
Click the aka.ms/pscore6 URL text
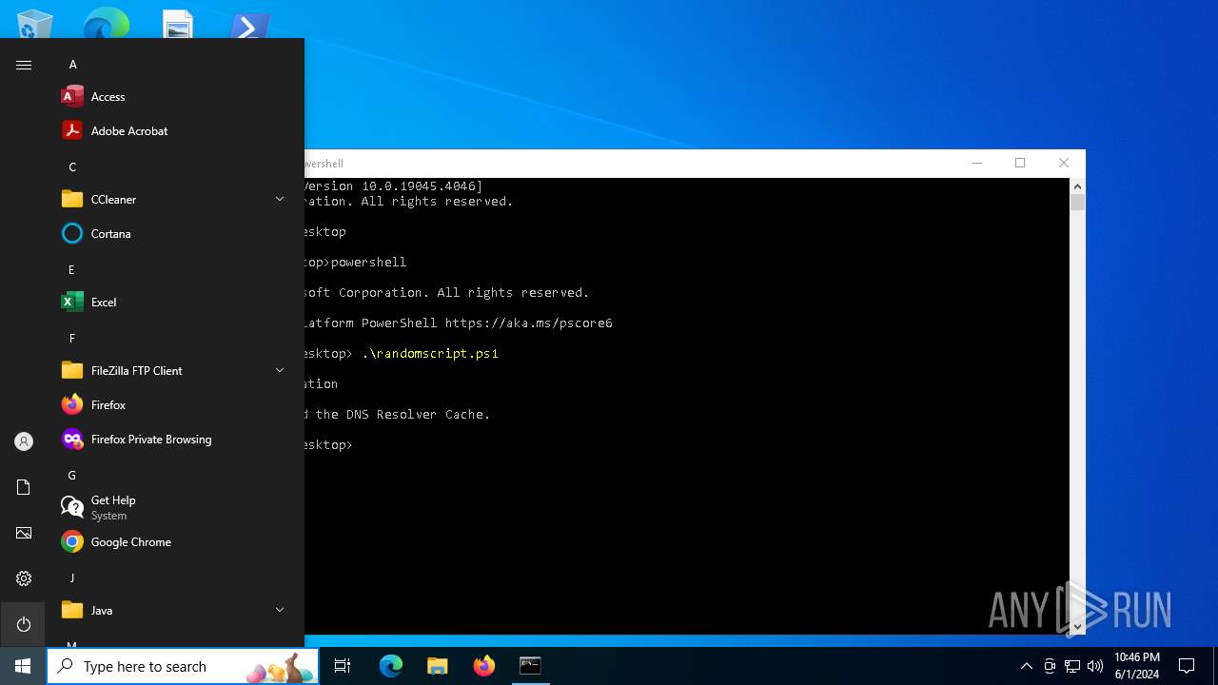tap(529, 323)
